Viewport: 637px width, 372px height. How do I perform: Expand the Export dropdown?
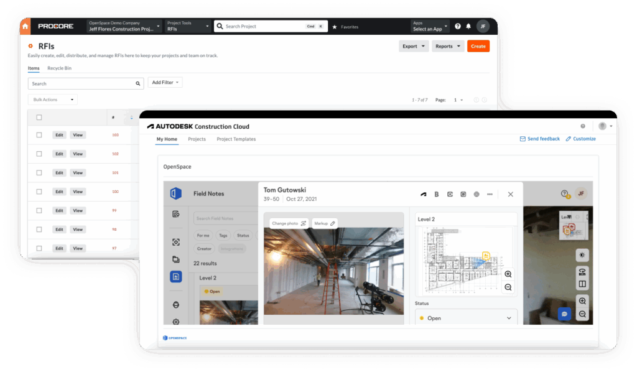[x=414, y=46]
